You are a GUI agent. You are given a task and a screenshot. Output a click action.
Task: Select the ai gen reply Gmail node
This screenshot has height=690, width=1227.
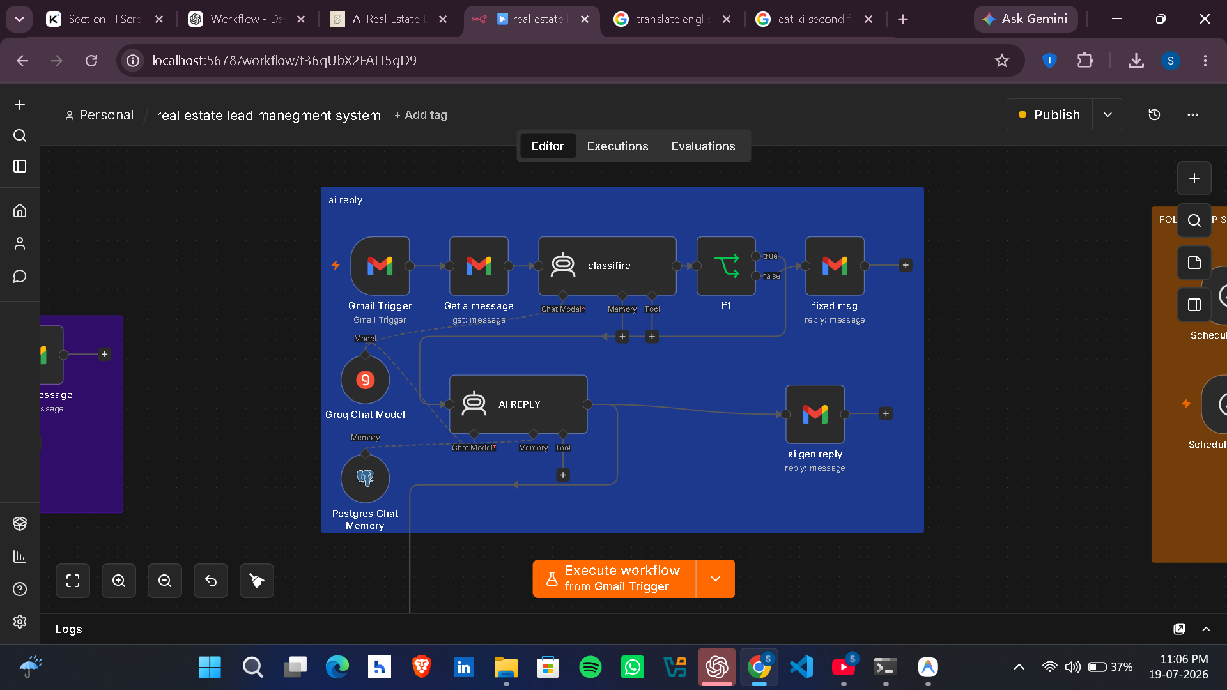click(x=815, y=414)
